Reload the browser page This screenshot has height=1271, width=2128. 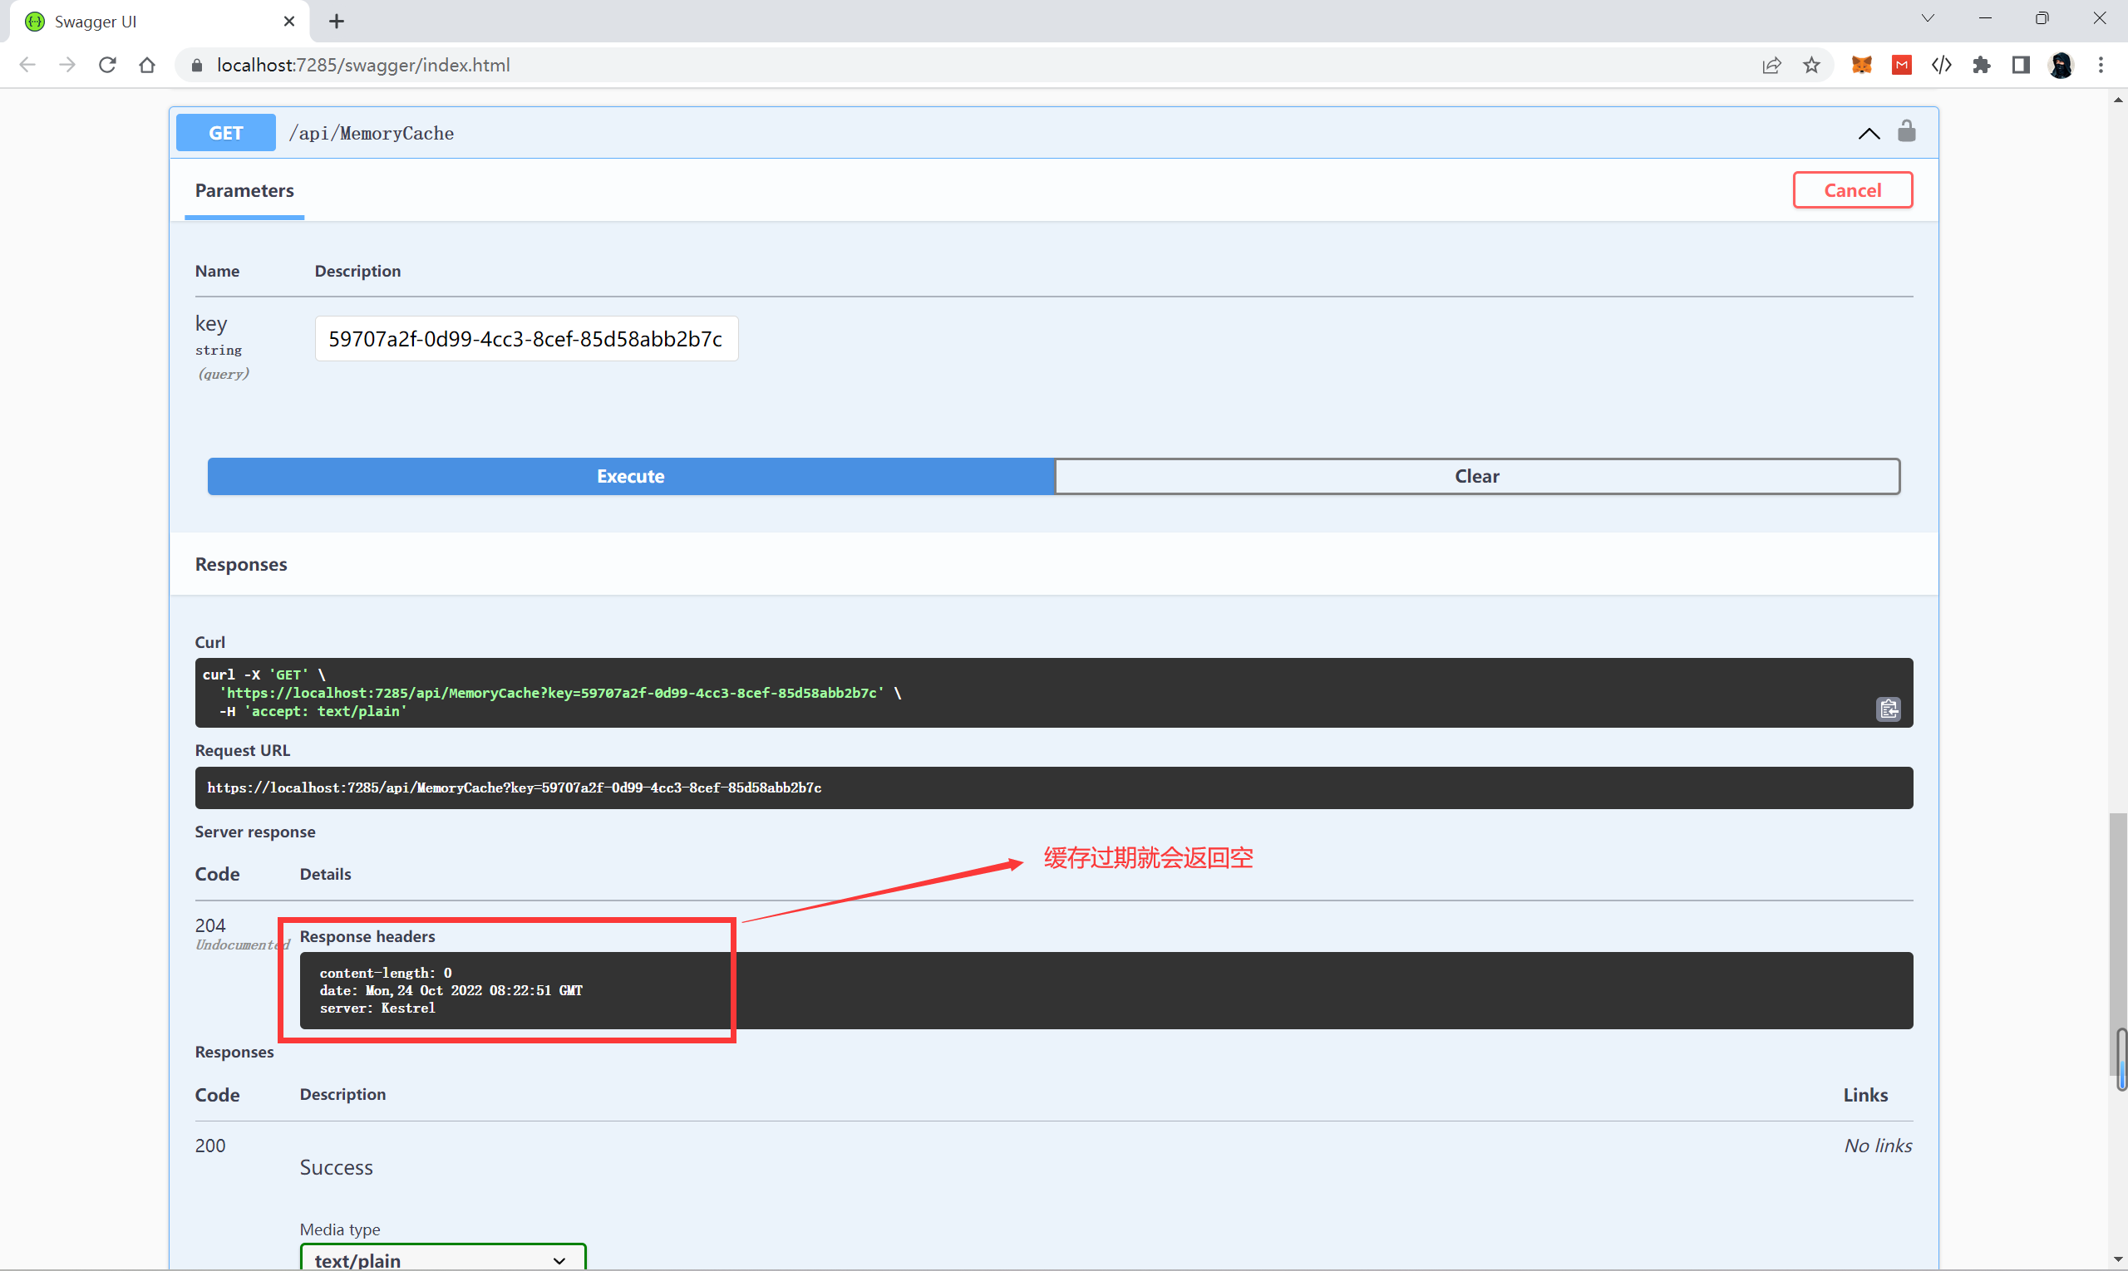point(107,65)
